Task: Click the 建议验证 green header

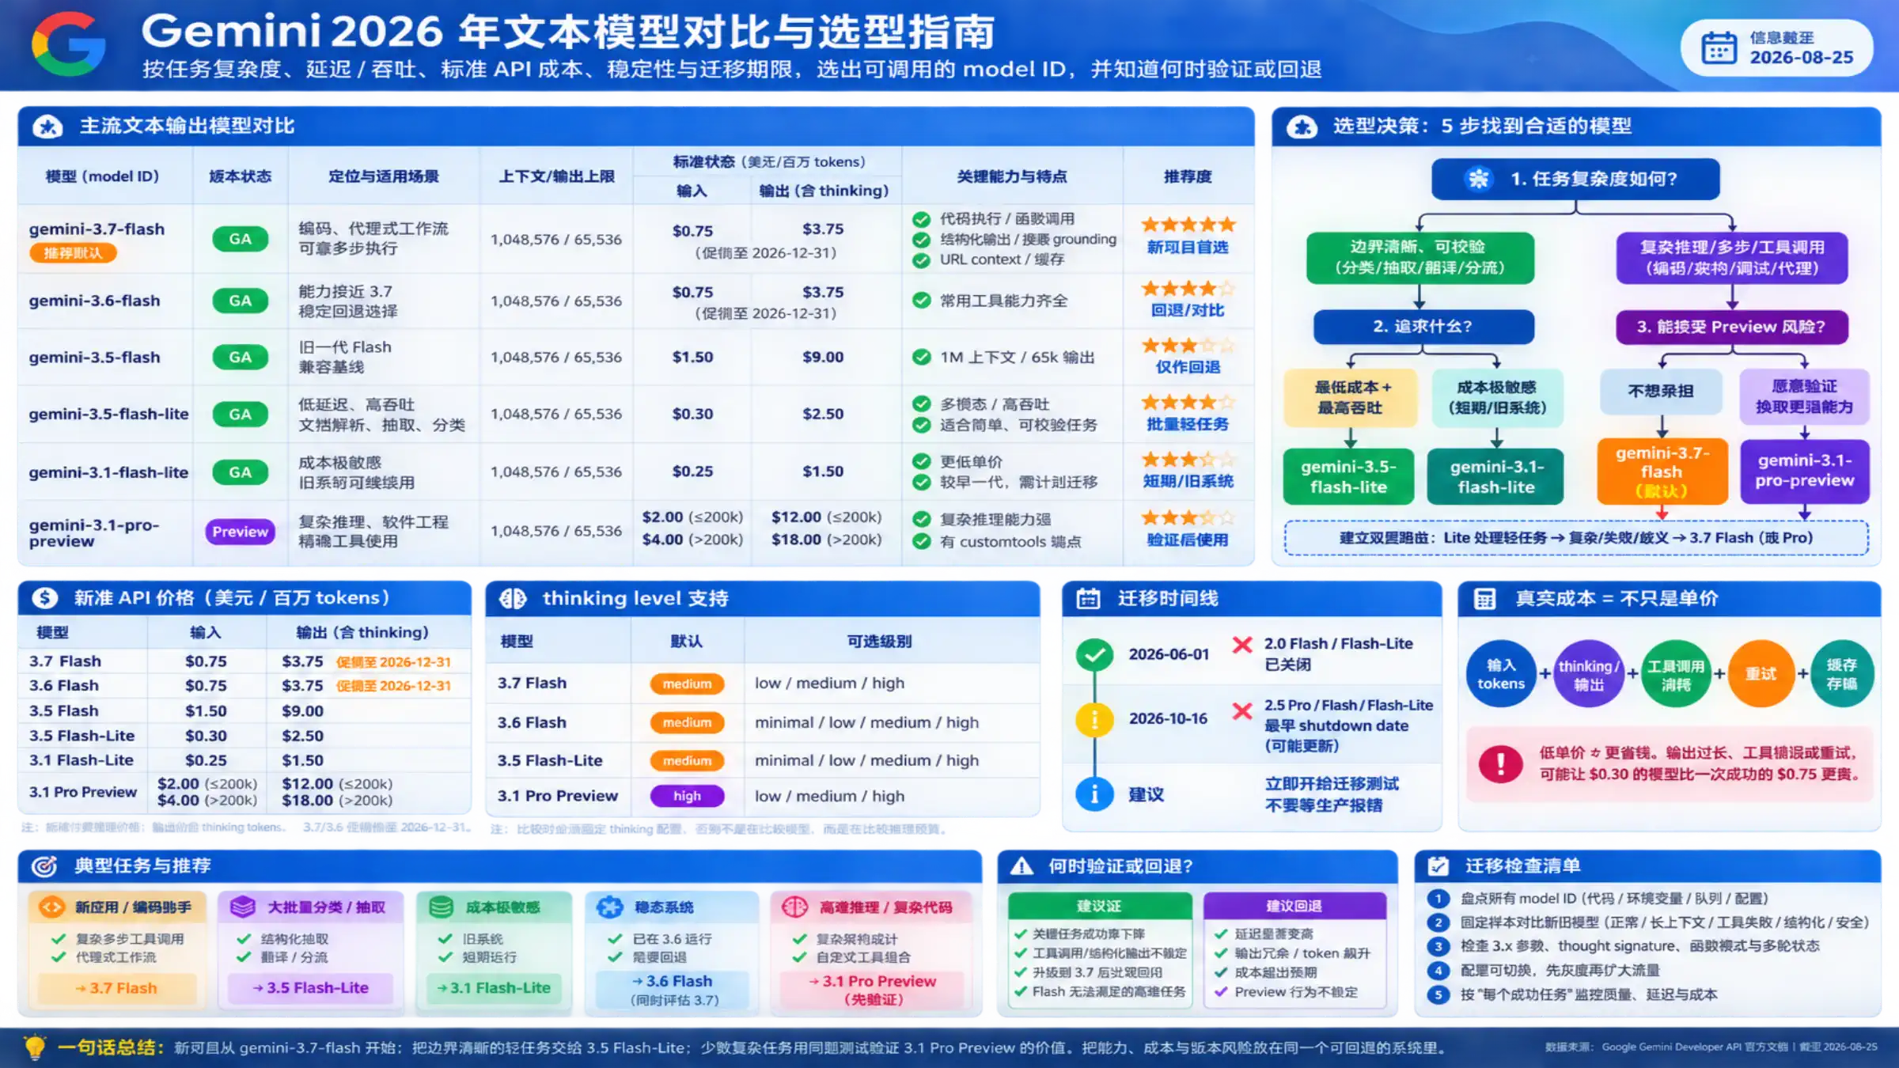Action: tap(1100, 907)
